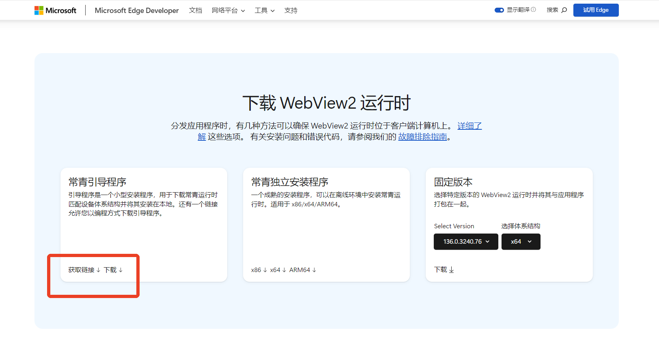Download the x86 standalone installer
Screen dimensions: 659x341
point(259,270)
